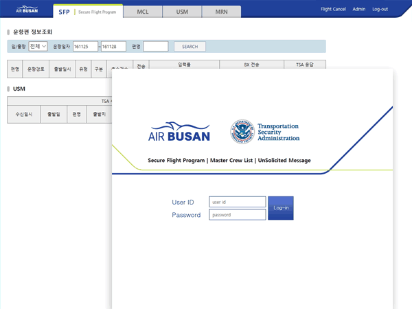
Task: Click the end date field 161128
Action: 113,46
